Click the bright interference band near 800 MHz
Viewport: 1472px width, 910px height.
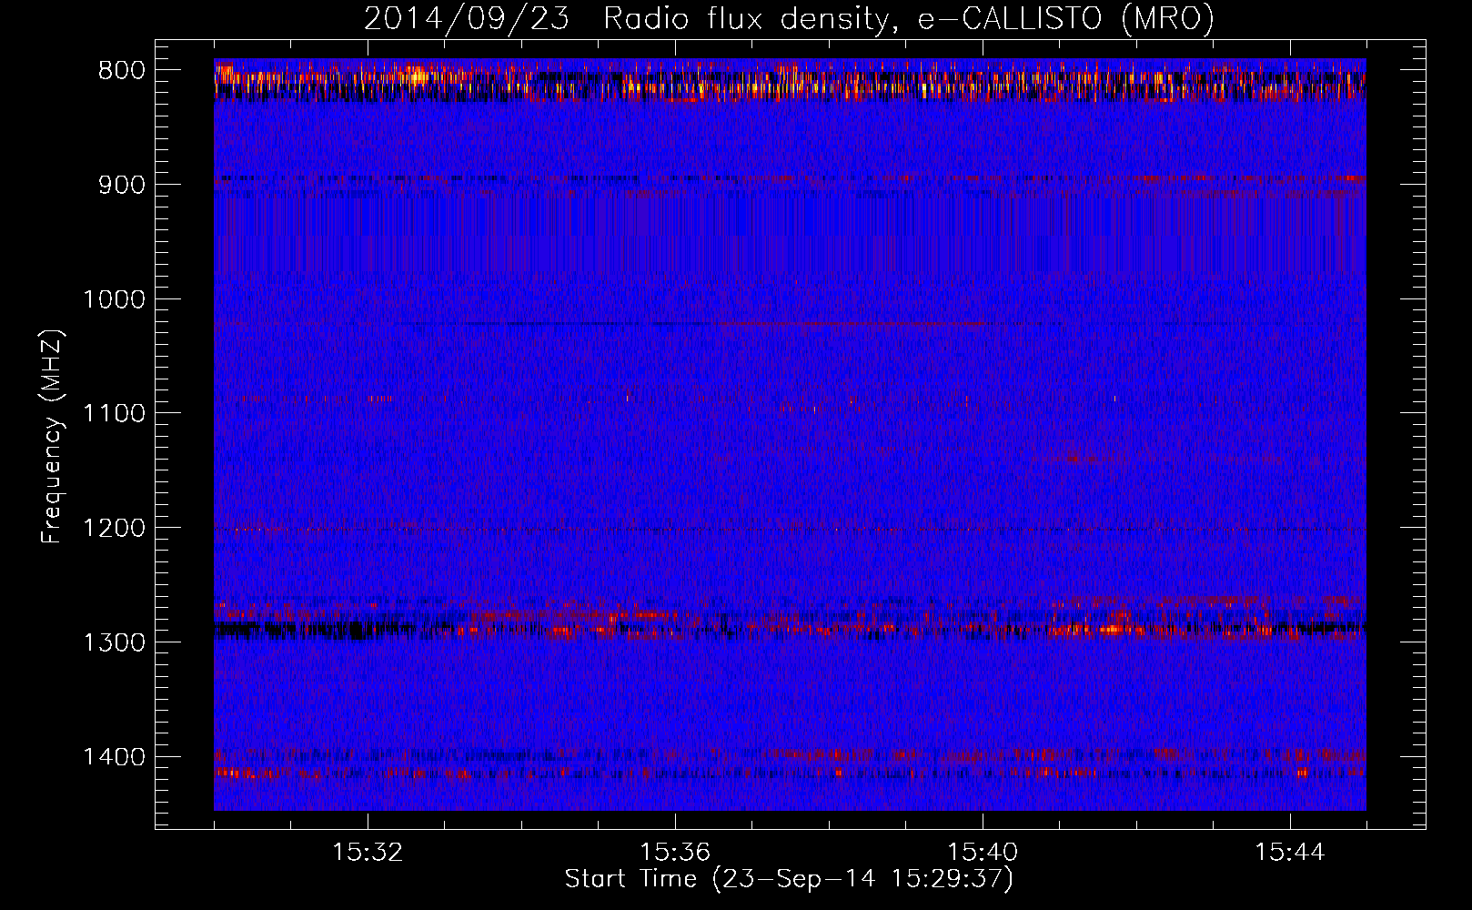click(790, 80)
